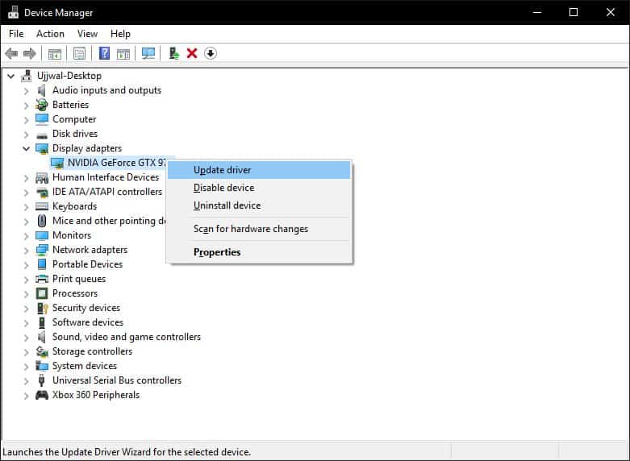Screen dimensions: 630x461
Task: Choose Update driver from context menu
Action: [x=259, y=170]
